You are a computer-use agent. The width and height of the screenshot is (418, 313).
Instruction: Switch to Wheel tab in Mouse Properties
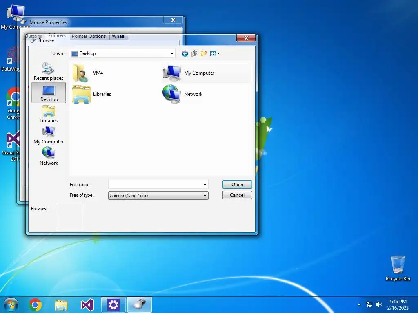coord(119,36)
